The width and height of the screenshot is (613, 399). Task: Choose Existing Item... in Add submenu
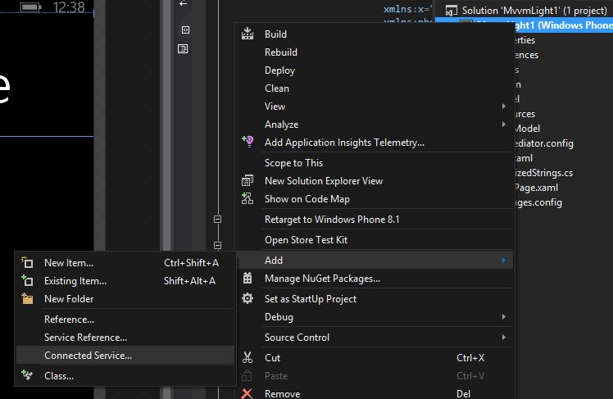pyautogui.click(x=125, y=280)
